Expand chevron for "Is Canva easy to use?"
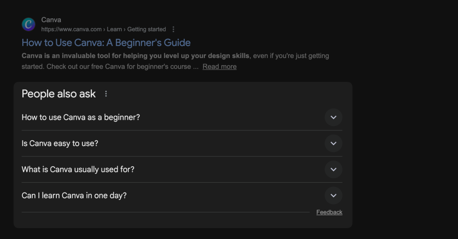This screenshot has height=239, width=458. pos(333,143)
